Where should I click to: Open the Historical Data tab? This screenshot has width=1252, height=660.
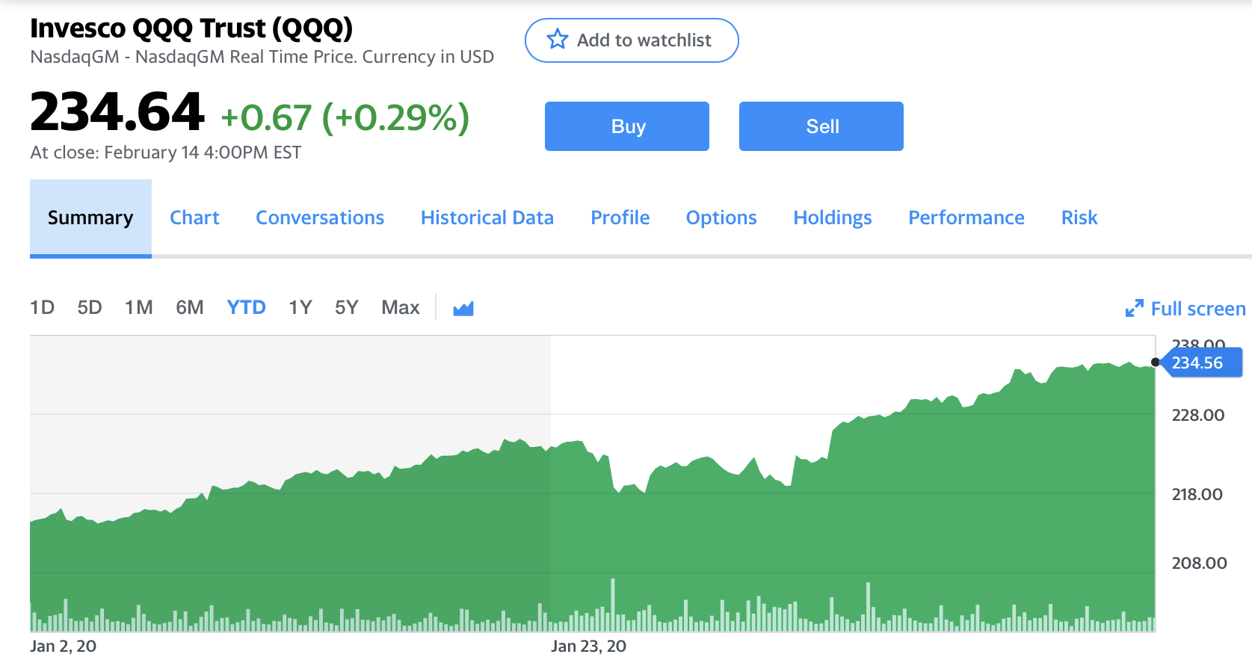coord(487,218)
